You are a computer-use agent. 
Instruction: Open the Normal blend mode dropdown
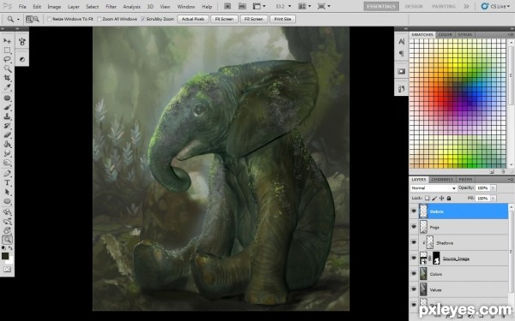(433, 188)
